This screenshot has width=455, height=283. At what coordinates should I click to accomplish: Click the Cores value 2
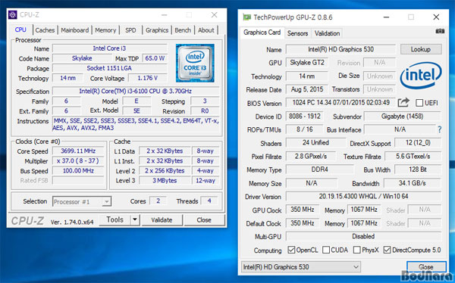(x=158, y=201)
